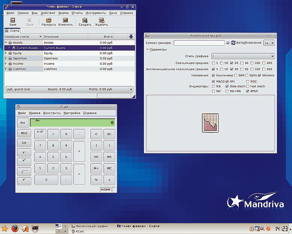Select the Счета tab
Screen dimensions: 292x234
12,31
